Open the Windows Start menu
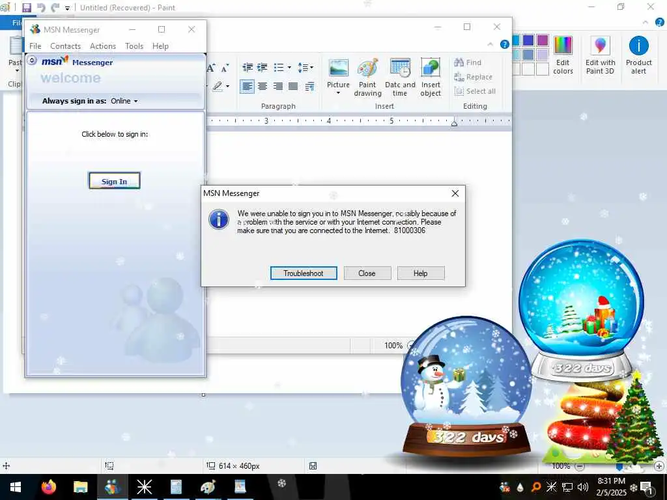This screenshot has height=500, width=667. [16, 487]
